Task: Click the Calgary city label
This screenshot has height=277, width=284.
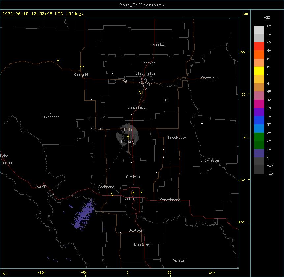Action: tap(132, 198)
